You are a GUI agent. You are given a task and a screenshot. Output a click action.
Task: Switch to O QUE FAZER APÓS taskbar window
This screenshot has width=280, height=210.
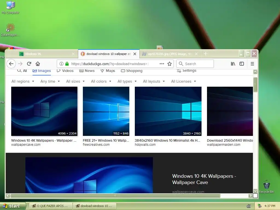pyautogui.click(x=51, y=206)
